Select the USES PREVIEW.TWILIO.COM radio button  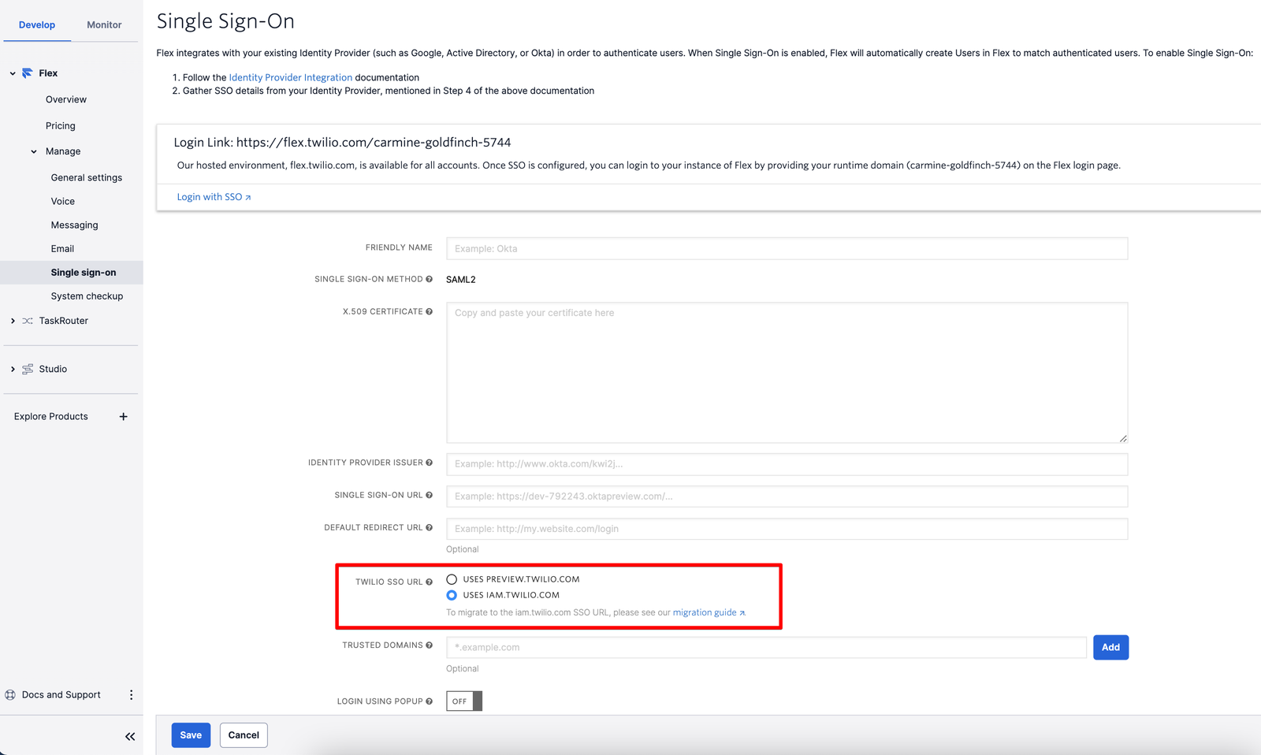[452, 578]
